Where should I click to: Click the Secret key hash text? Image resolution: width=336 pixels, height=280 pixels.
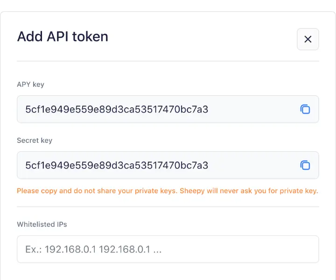click(117, 166)
